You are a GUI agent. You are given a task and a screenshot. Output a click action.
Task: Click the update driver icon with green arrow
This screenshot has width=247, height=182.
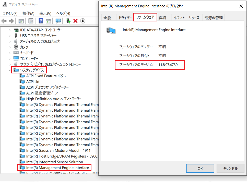pyautogui.click(x=68, y=21)
